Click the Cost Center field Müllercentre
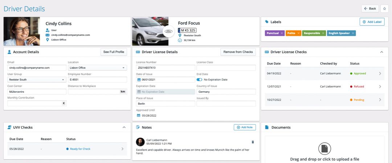Screen dimensions: 392x163 [37, 92]
